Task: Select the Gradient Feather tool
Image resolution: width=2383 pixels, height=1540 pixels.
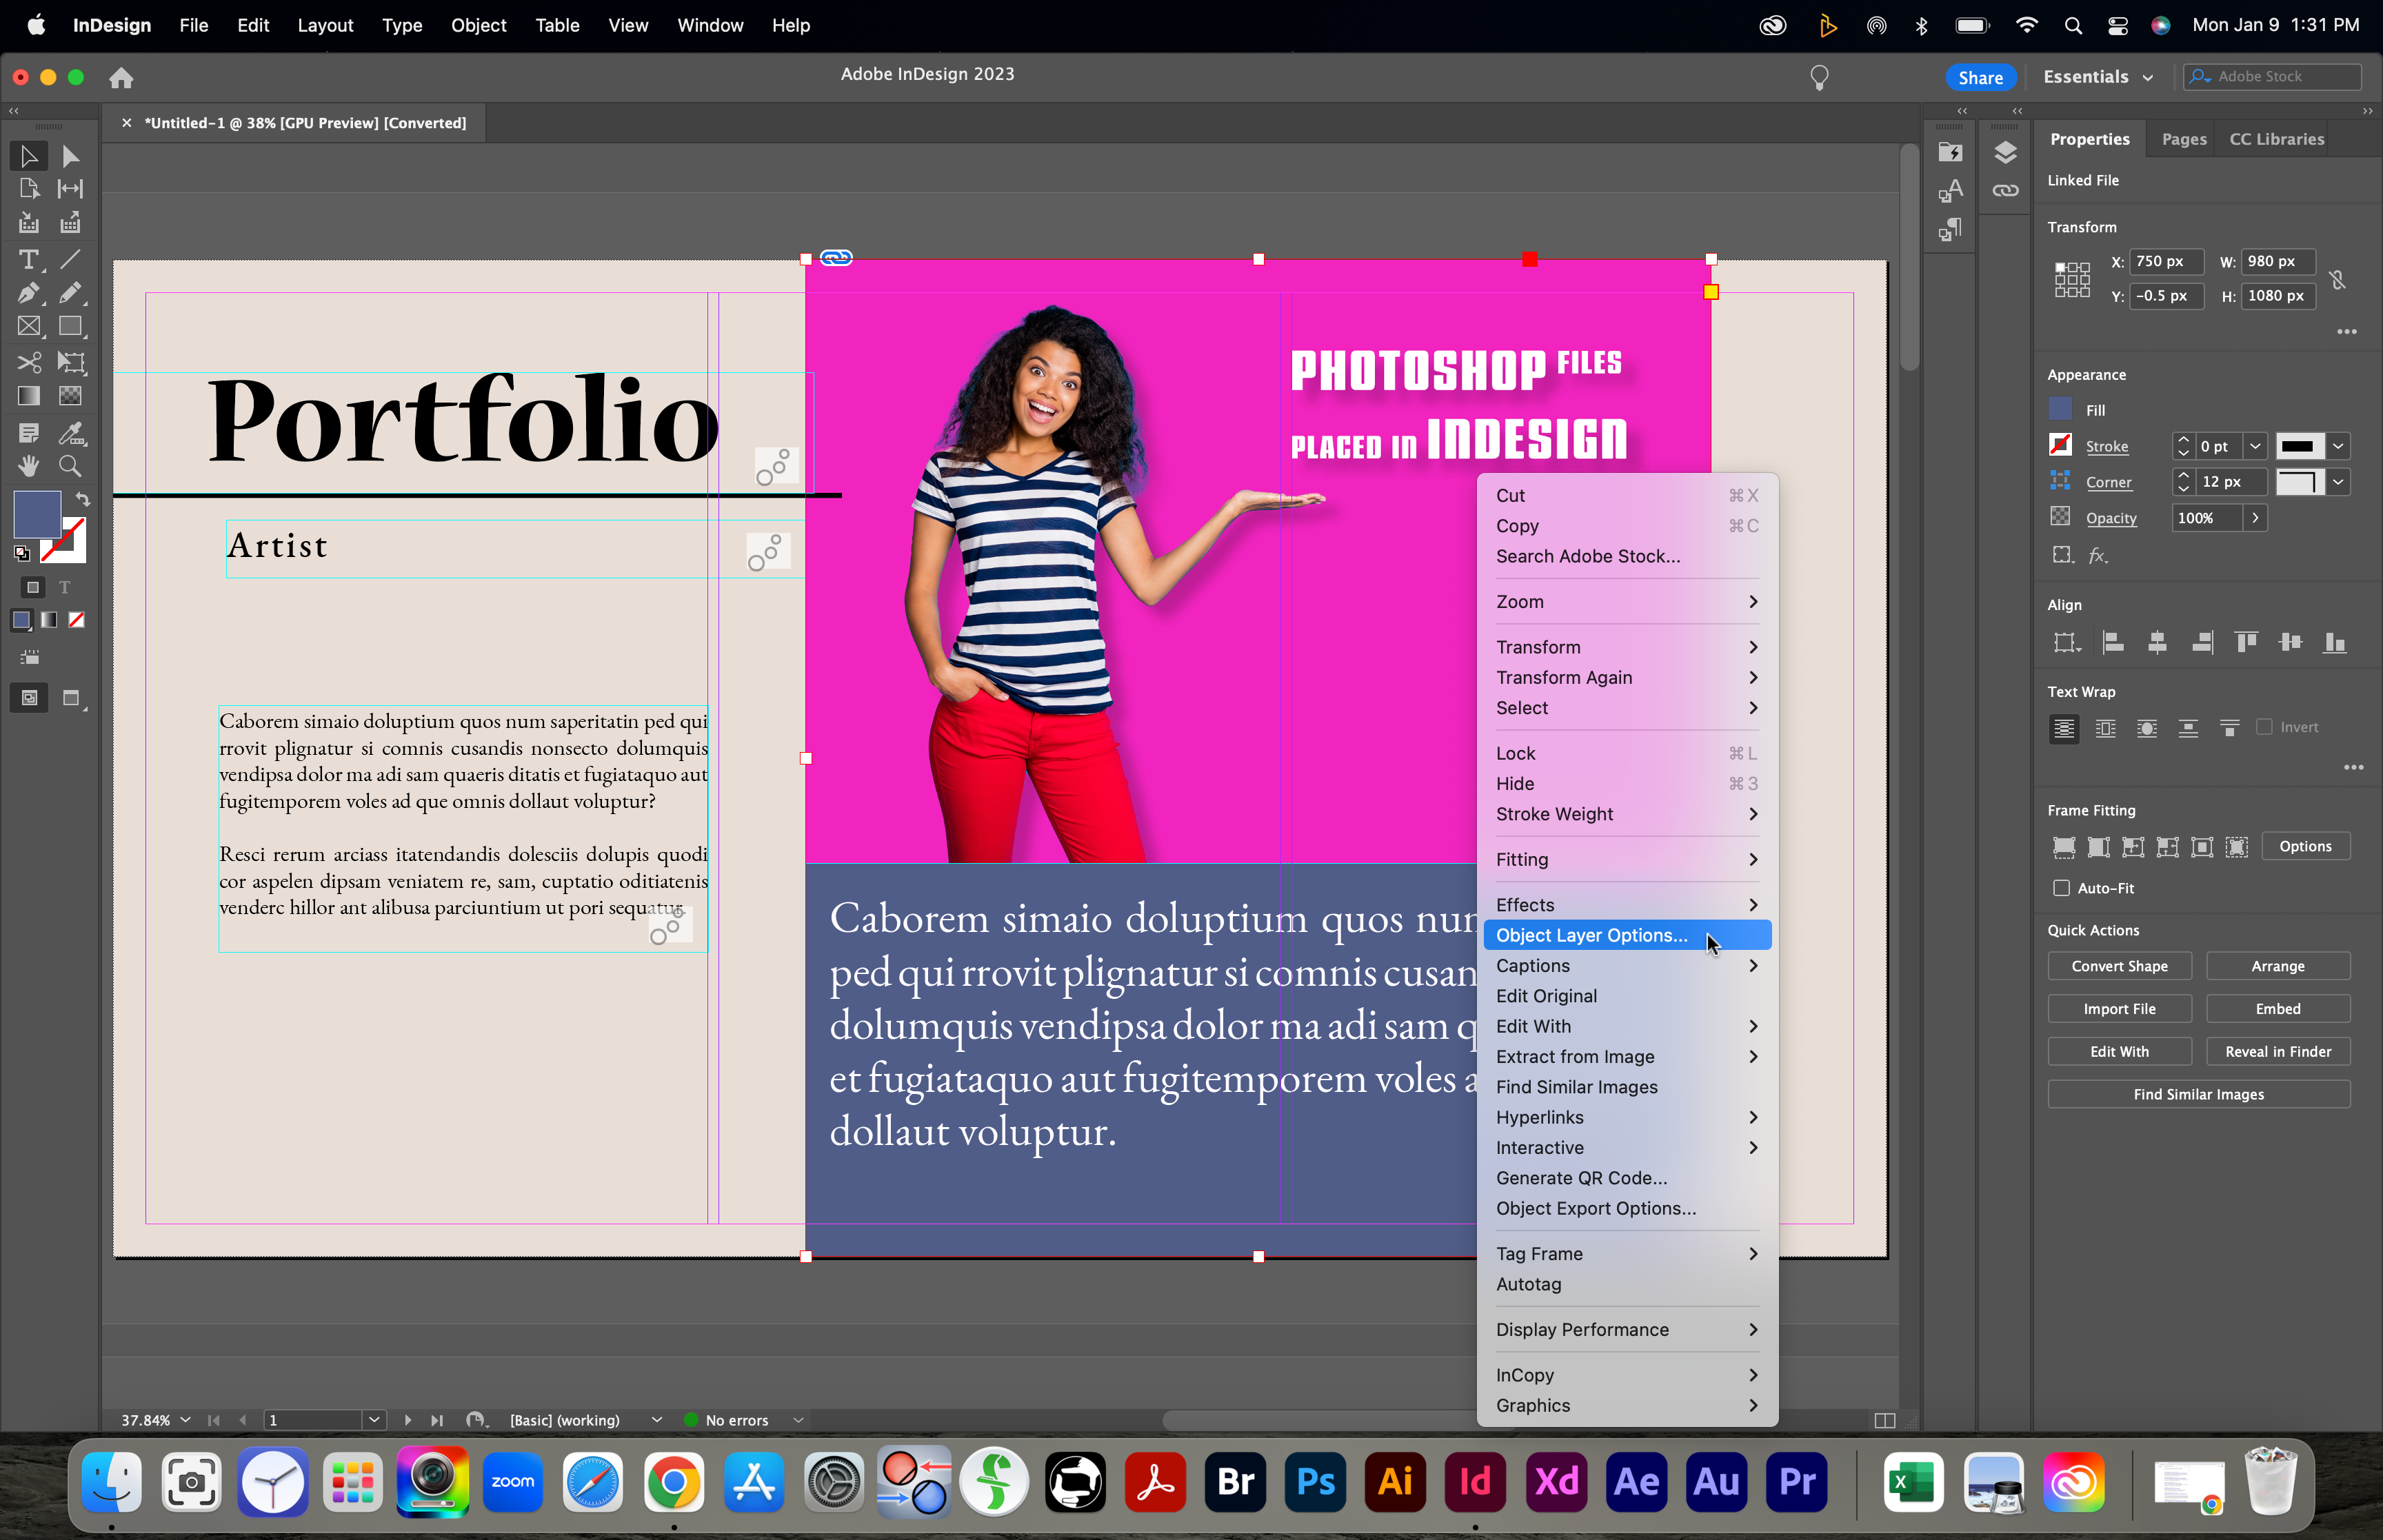Action: pos(70,396)
